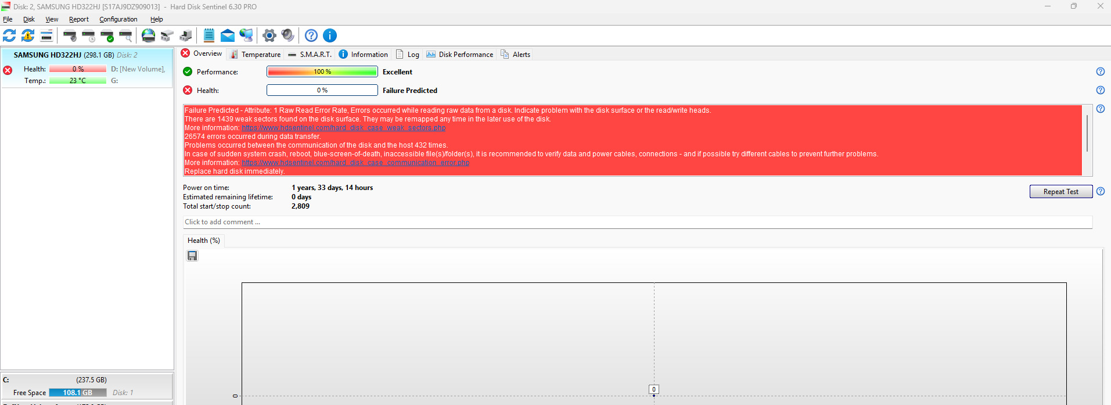Open the File menu
This screenshot has width=1111, height=405.
tap(8, 19)
